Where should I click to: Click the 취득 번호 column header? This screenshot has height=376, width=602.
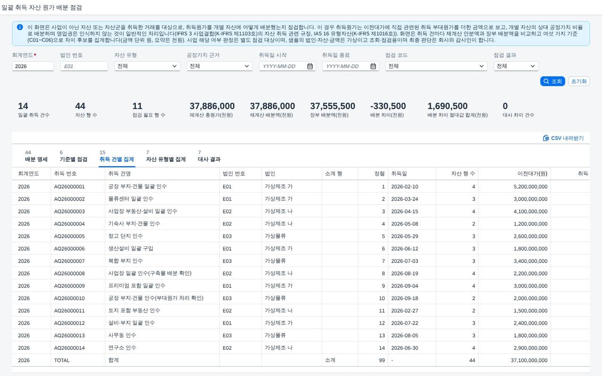[x=78, y=174]
